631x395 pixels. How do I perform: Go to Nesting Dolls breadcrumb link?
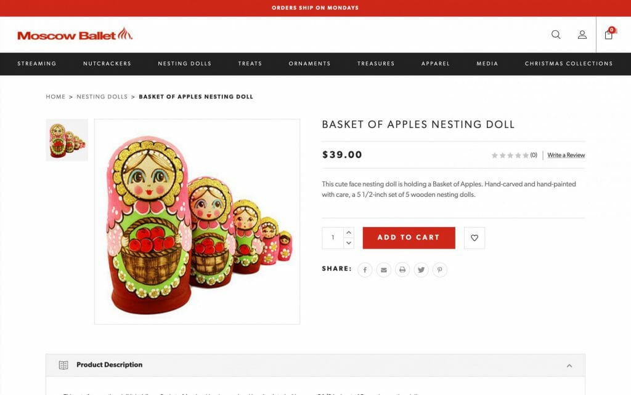click(102, 97)
